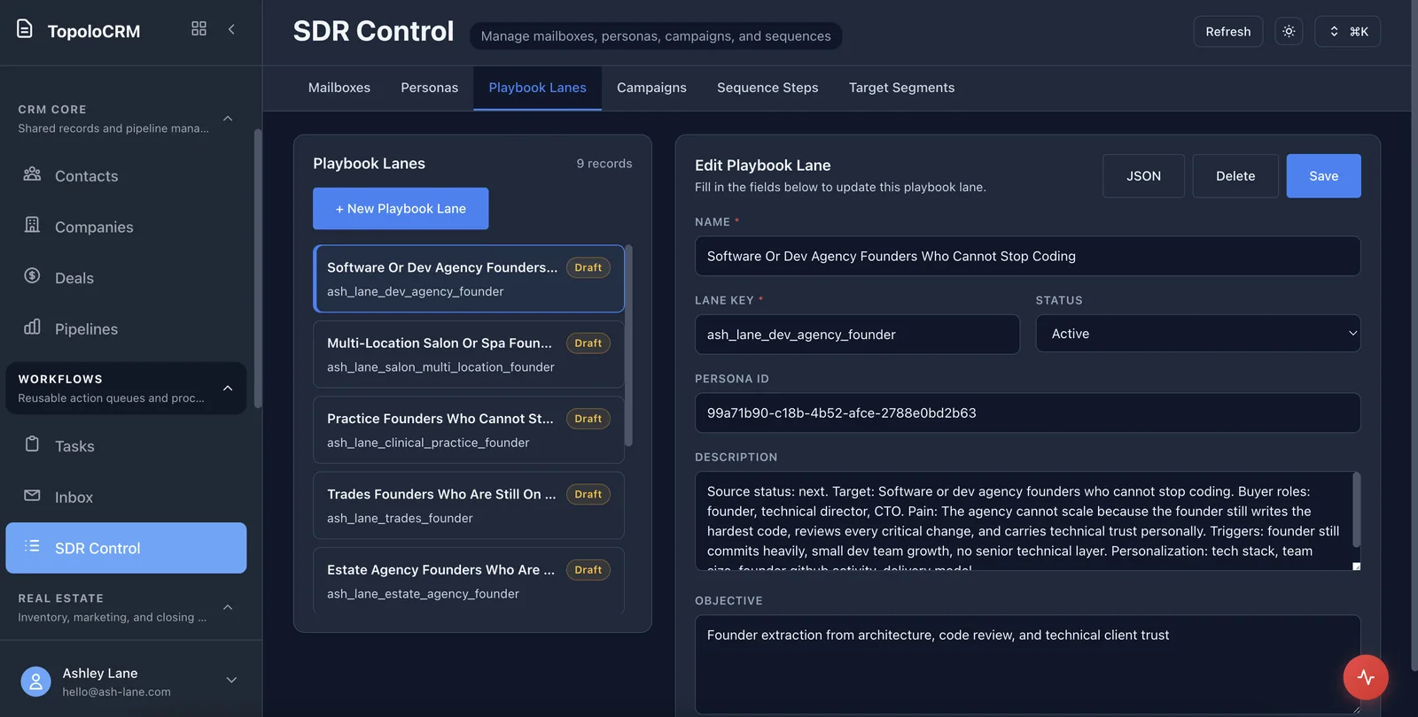This screenshot has height=717, width=1418.
Task: Select Multi-Location Salon Or Spa lane
Action: point(468,354)
